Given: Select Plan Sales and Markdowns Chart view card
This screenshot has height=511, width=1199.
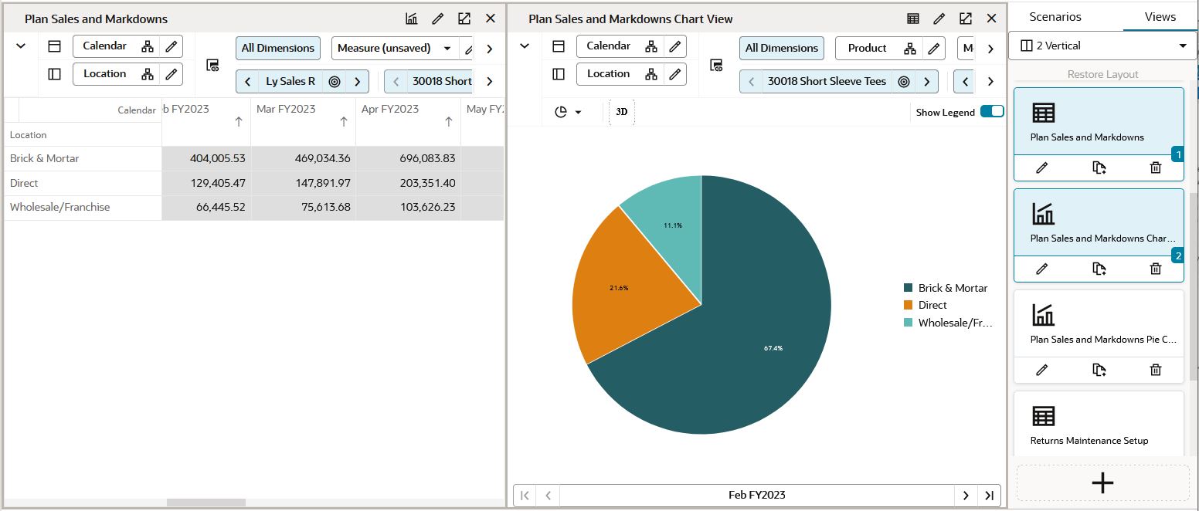Looking at the screenshot, I should tap(1099, 223).
